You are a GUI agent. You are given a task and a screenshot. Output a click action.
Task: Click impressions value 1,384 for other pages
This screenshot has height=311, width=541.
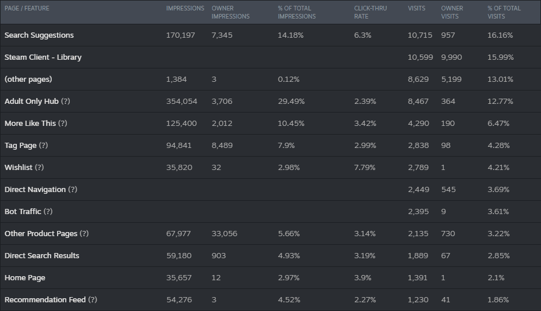tap(176, 79)
